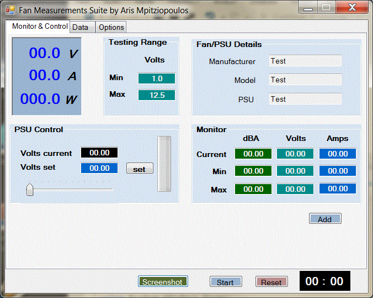Click the Min dBA monitor value
Screen dimensions: 373x298
[253, 171]
